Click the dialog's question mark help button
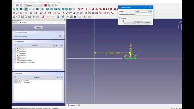 (x=145, y=7)
